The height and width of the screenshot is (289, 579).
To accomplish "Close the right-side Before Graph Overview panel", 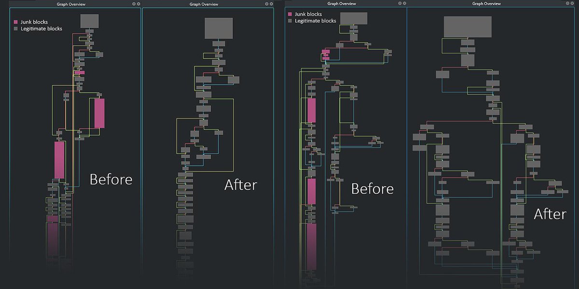I will click(x=403, y=3).
